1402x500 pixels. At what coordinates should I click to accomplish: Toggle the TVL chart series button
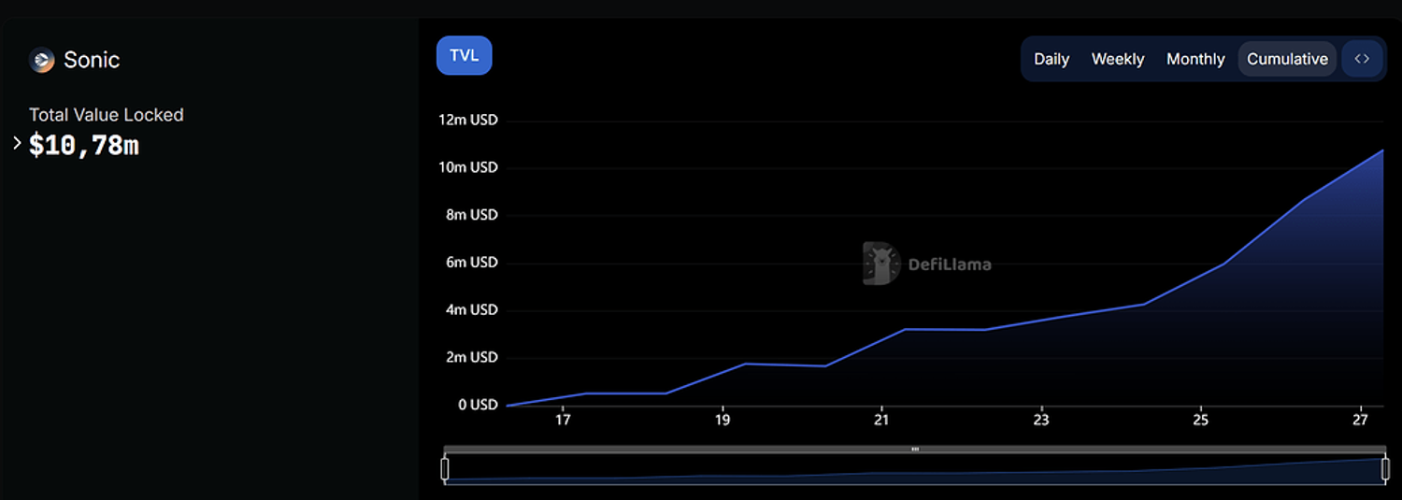(x=464, y=55)
